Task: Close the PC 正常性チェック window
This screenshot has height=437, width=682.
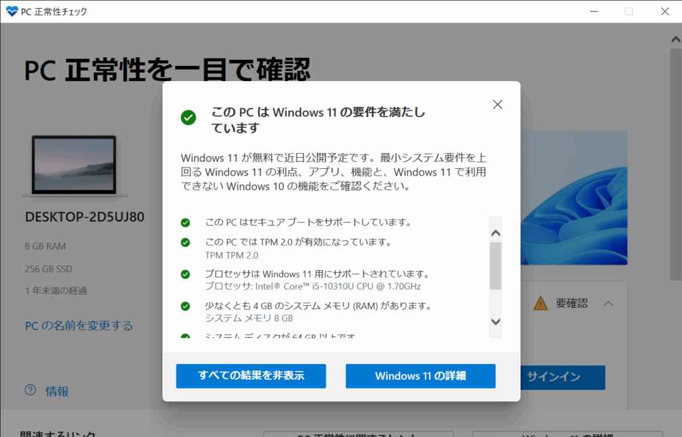Action: click(665, 11)
